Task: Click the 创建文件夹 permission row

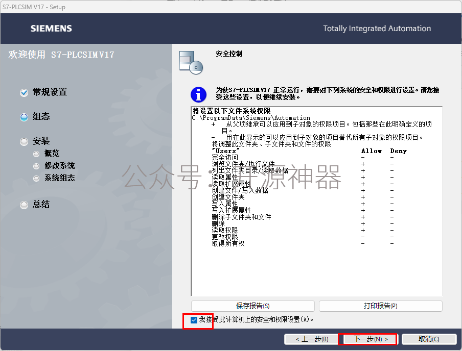Action: point(303,197)
